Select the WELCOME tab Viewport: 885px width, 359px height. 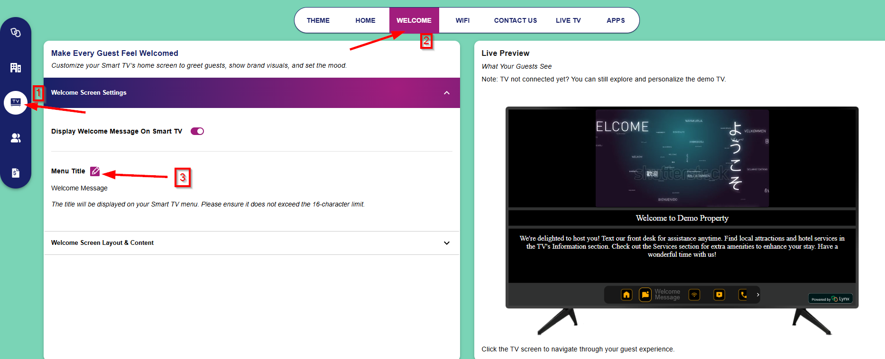pos(414,20)
